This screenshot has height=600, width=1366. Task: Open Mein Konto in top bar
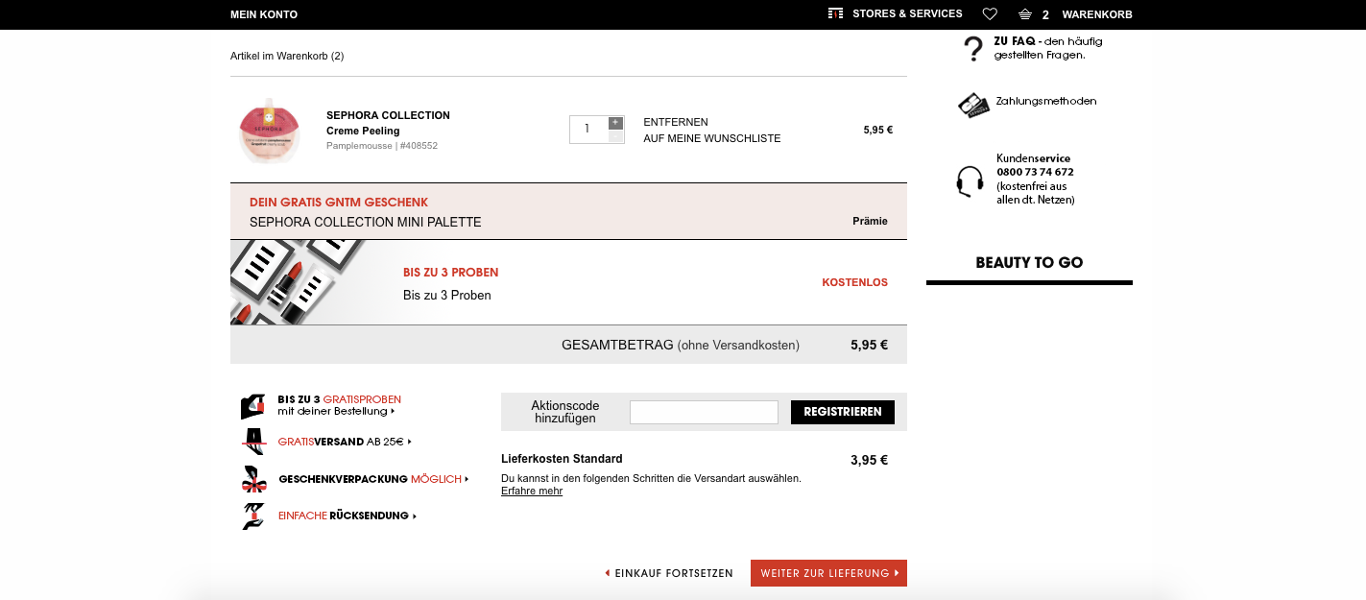tap(264, 14)
